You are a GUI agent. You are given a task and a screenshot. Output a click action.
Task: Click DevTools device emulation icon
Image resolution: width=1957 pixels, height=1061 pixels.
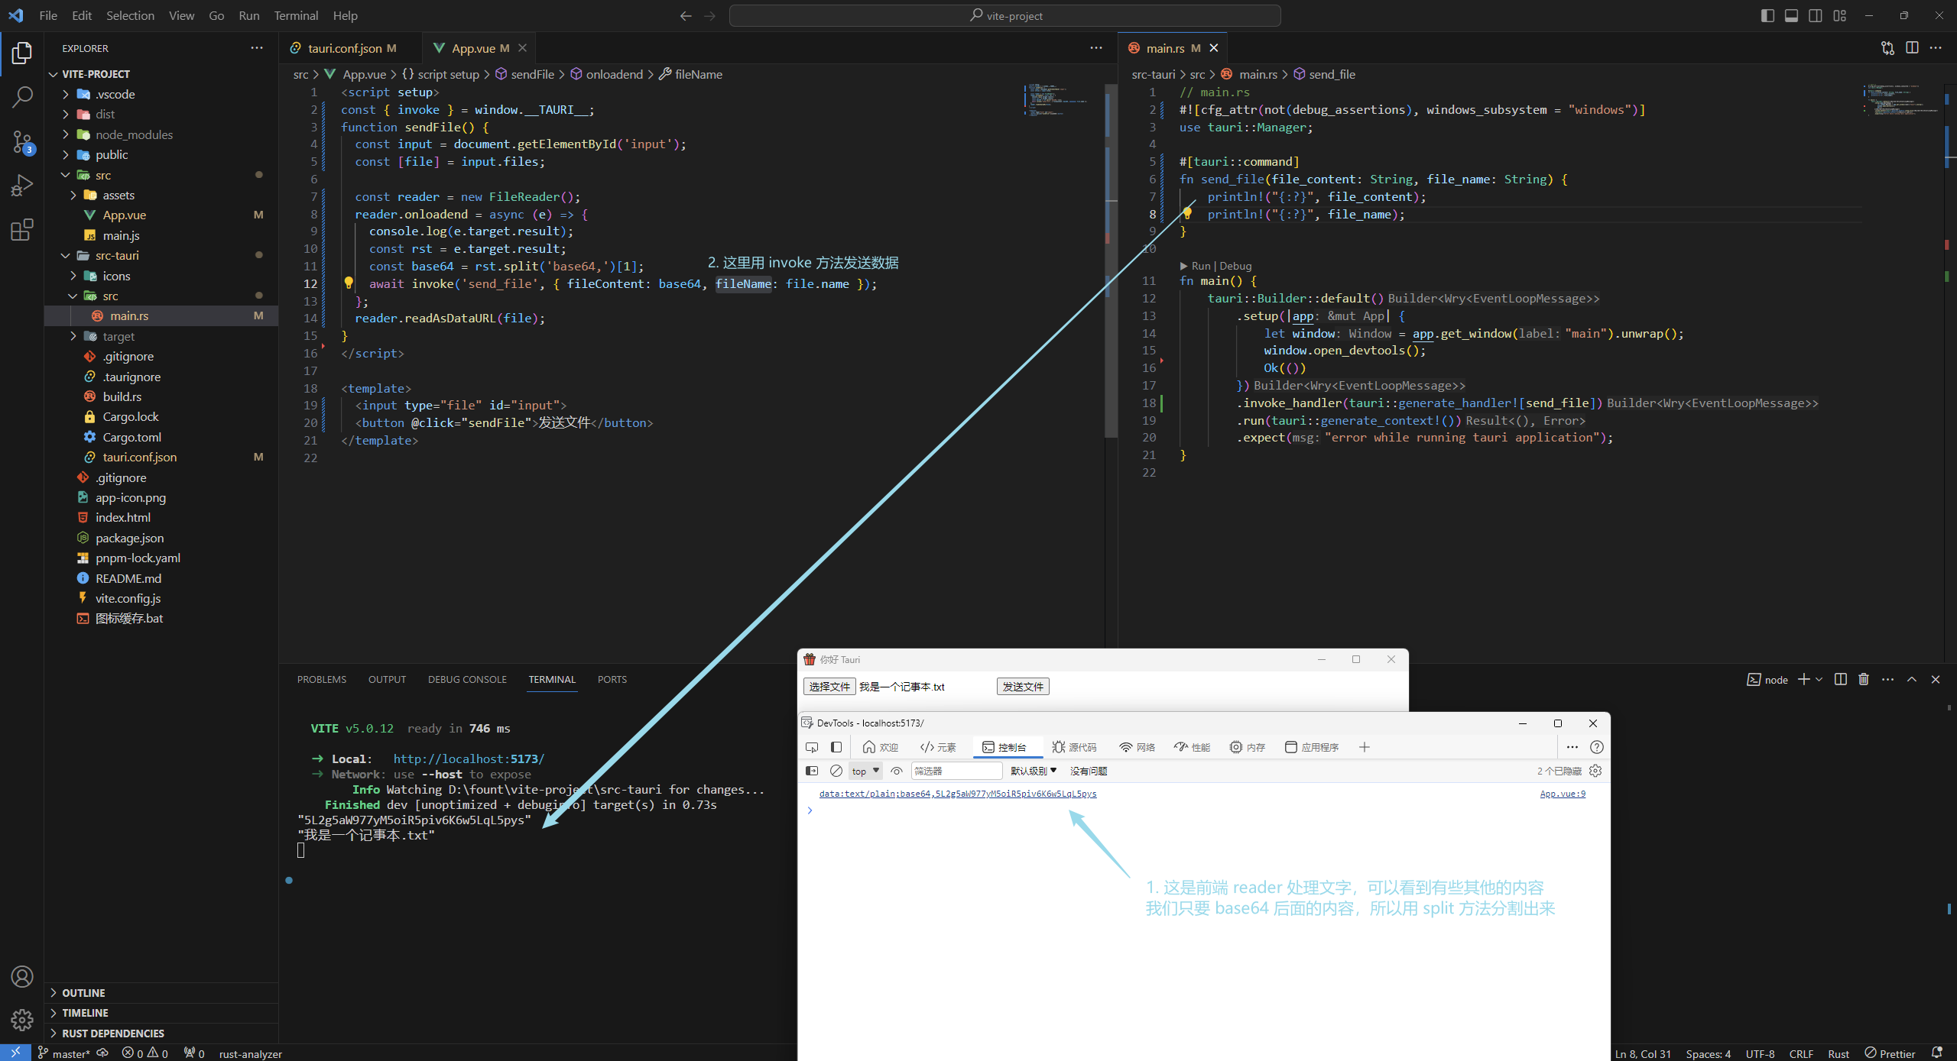tap(836, 747)
